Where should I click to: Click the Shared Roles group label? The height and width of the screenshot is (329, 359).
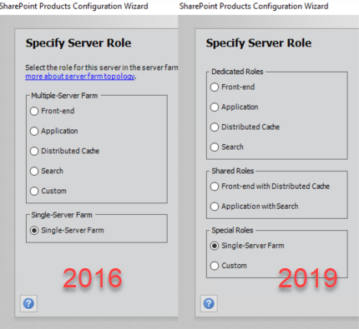[233, 171]
